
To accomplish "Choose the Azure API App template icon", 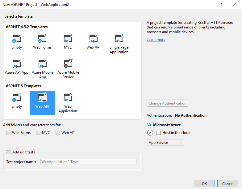I will (x=17, y=63).
